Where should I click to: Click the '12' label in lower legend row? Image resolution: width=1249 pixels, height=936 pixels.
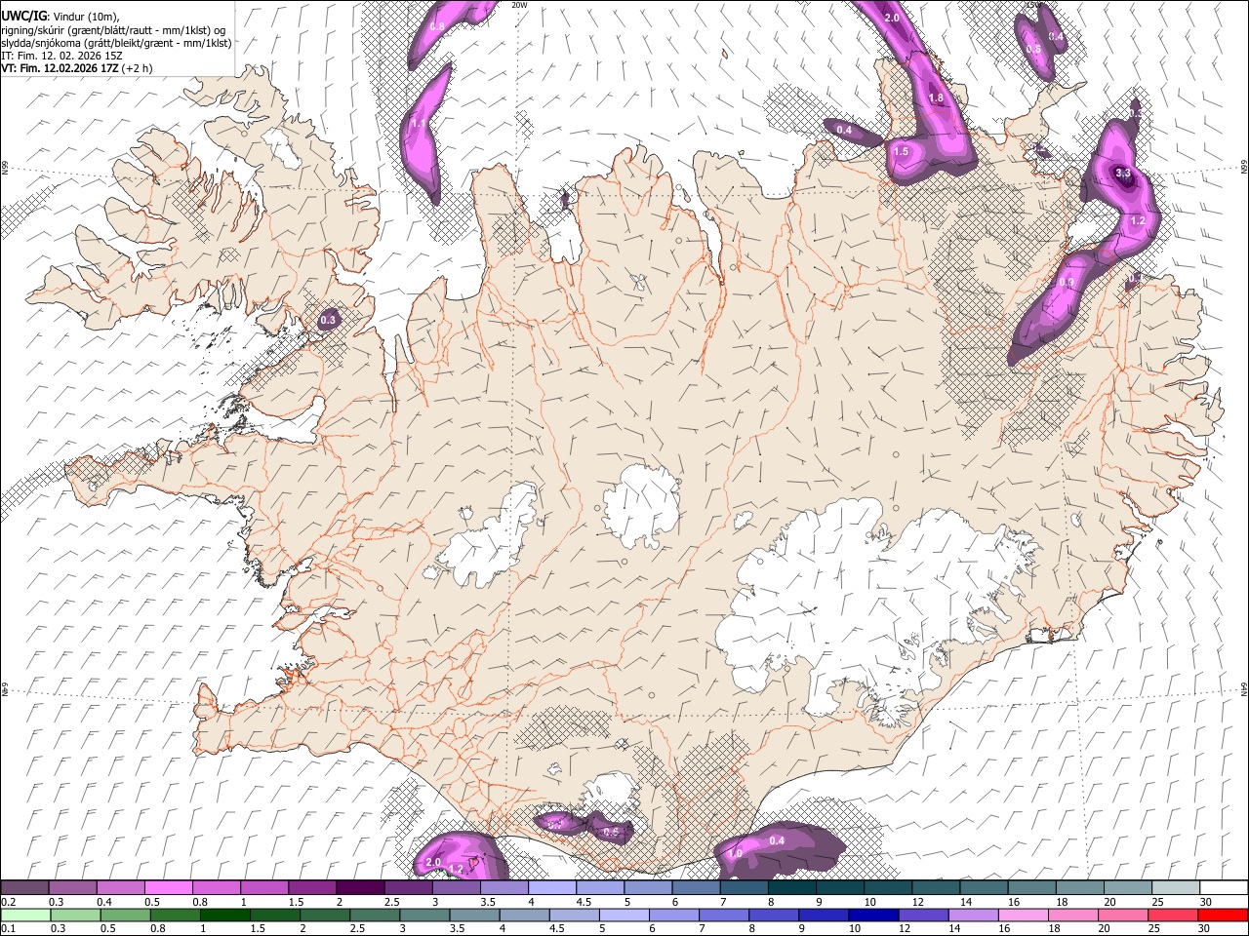click(x=905, y=928)
